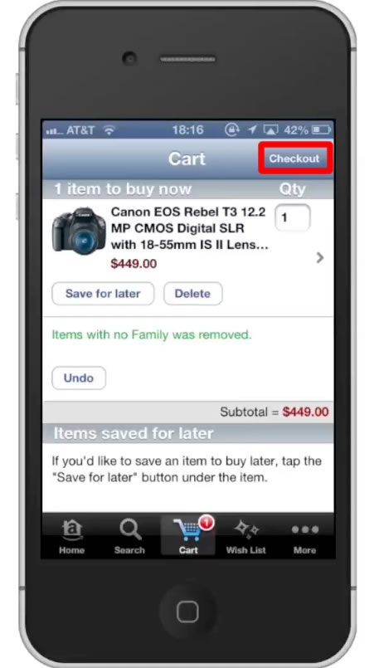Open the Canon EOS Rebel T3 title
374x668 pixels.
(x=190, y=229)
